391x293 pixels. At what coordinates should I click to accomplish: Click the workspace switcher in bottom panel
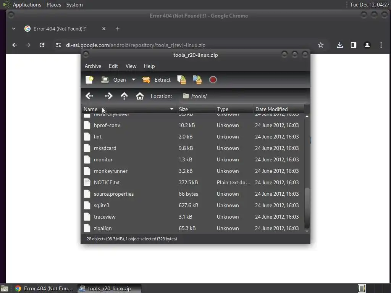coord(374,288)
